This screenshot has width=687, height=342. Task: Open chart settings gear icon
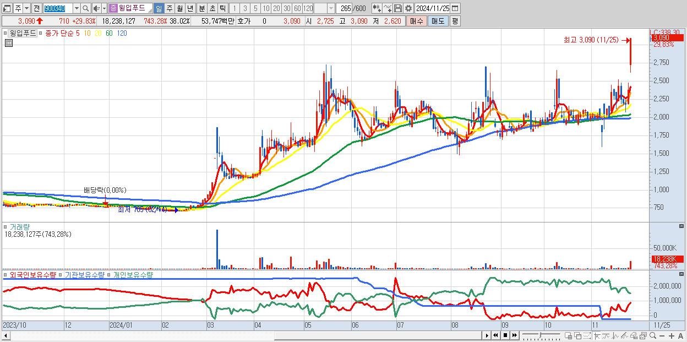[x=408, y=8]
